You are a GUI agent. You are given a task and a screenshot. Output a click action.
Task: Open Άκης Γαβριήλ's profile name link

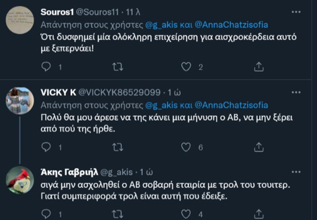69,172
